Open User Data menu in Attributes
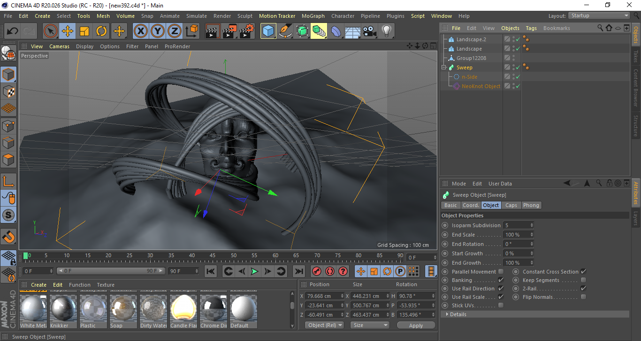The width and height of the screenshot is (641, 341). click(500, 184)
